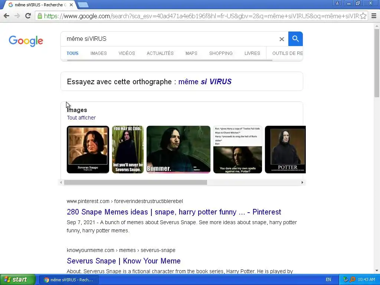Close the même siVIRUS browser tab
This screenshot has width=380, height=285.
(x=71, y=5)
